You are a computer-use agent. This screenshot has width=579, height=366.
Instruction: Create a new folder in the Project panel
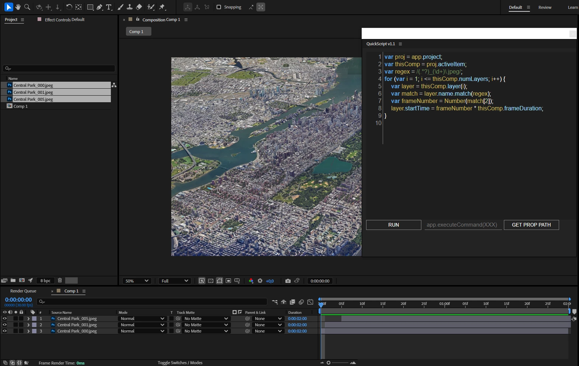pos(13,280)
